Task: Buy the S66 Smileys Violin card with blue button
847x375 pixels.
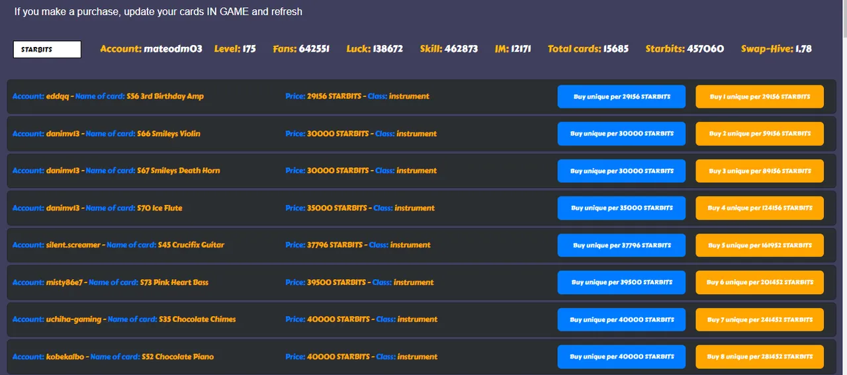Action: pyautogui.click(x=621, y=134)
